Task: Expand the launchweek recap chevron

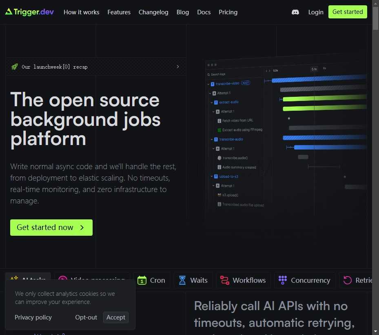Action: 177,67
